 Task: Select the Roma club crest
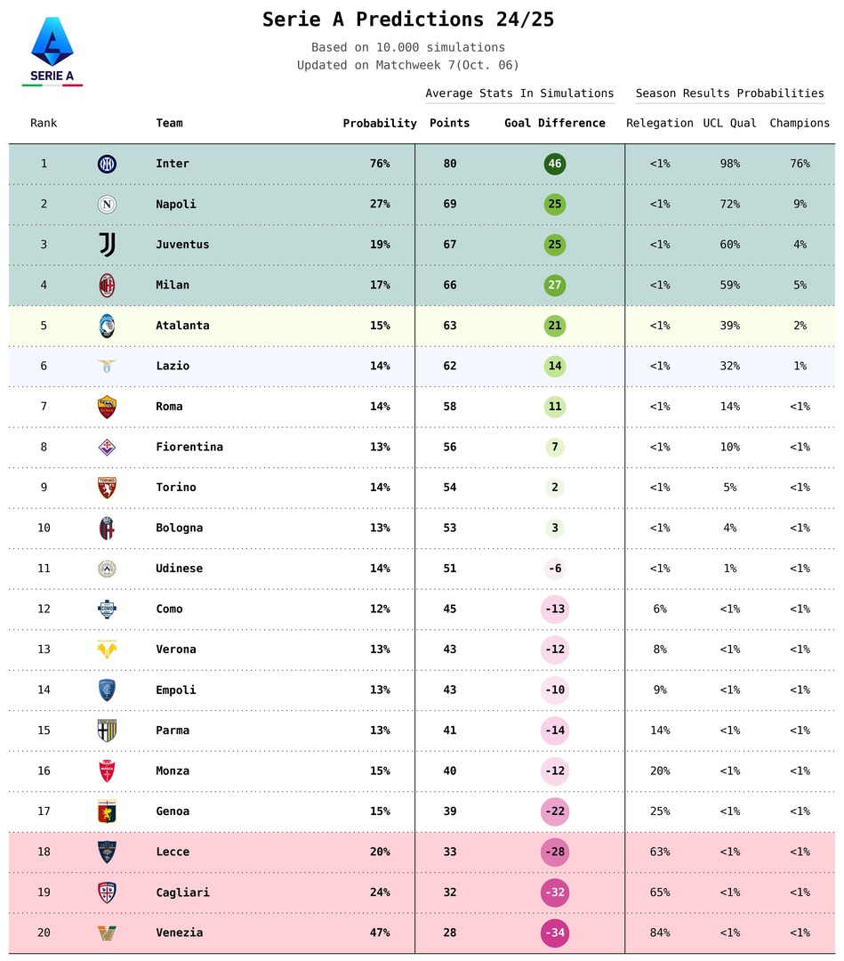pos(107,407)
